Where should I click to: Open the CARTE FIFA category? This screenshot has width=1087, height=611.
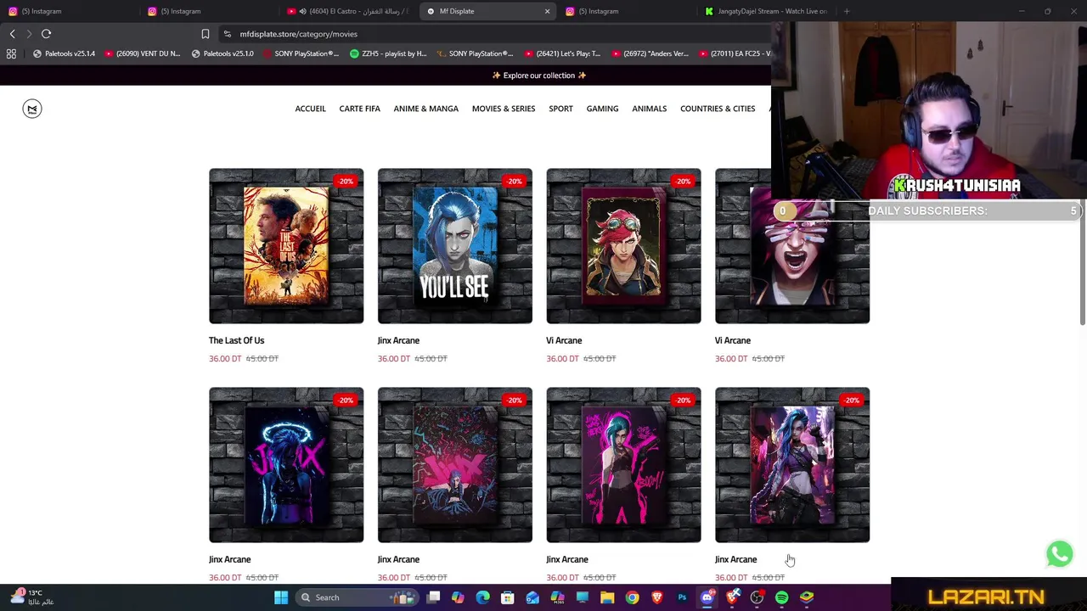coord(359,109)
